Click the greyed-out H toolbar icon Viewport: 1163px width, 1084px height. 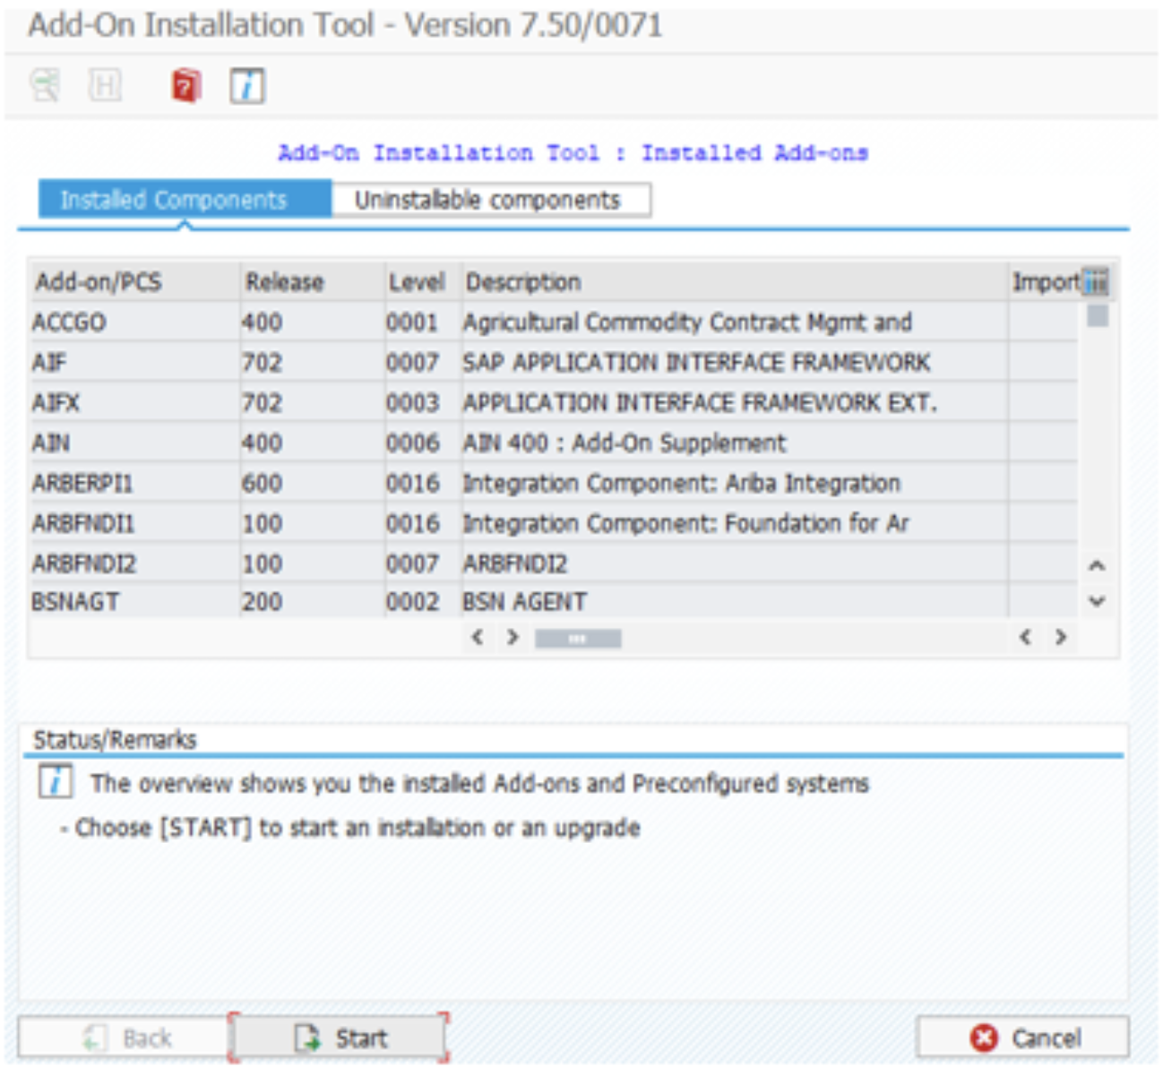105,86
